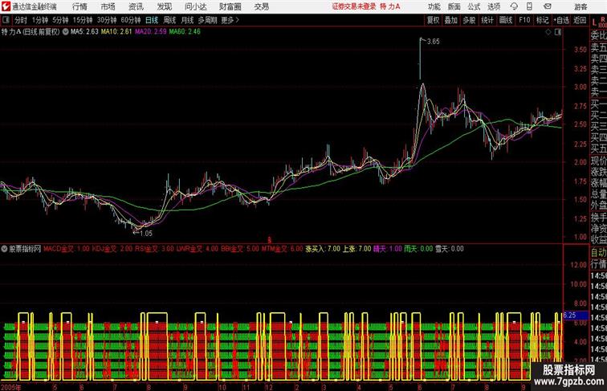
Task: Click the 3.65 high price marker
Action: 434,42
